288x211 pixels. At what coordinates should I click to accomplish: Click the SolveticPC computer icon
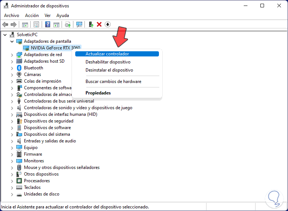(x=12, y=35)
